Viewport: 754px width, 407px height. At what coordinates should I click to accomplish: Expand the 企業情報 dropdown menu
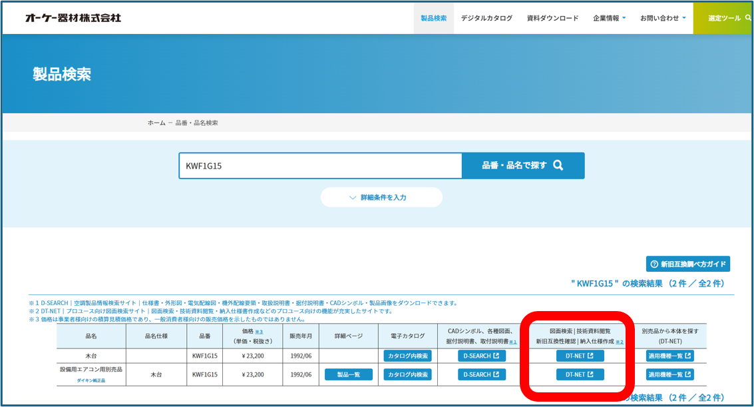610,18
